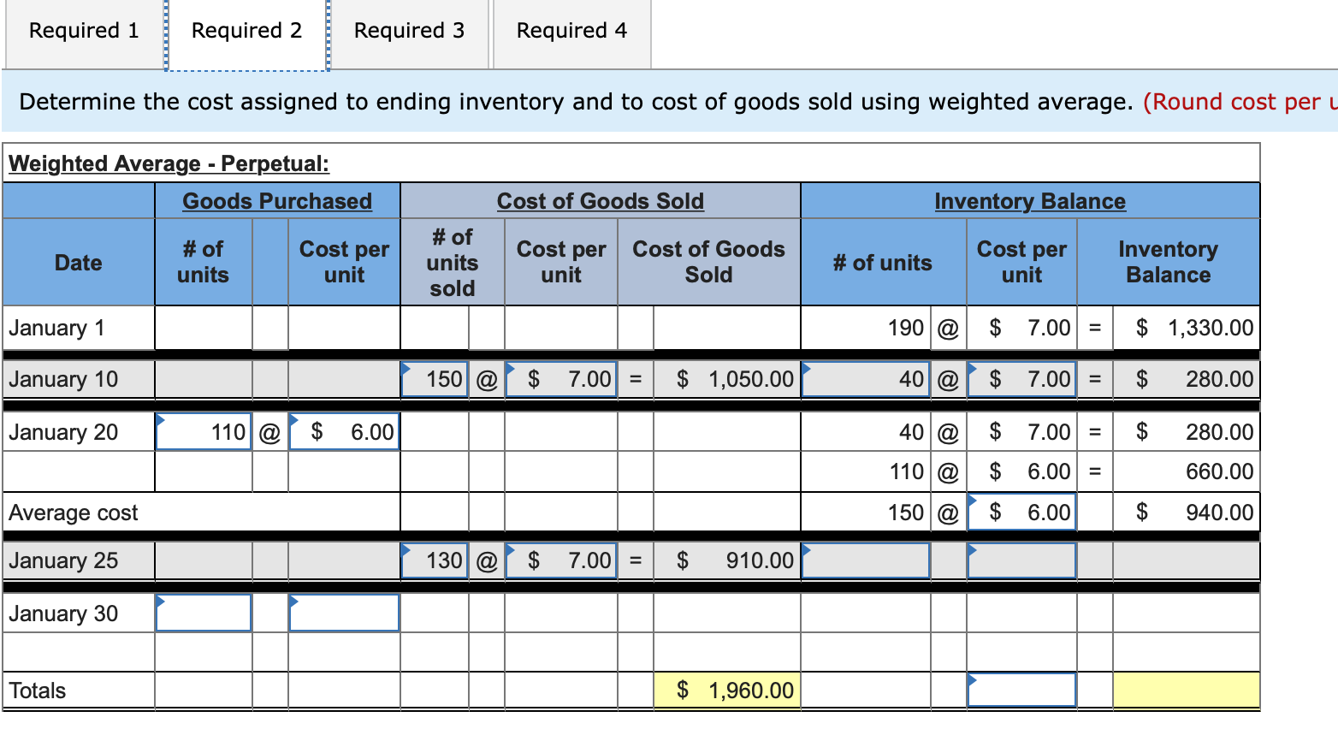The width and height of the screenshot is (1338, 729).
Task: Click the January 25 units sold cell showing 130
Action: [435, 560]
